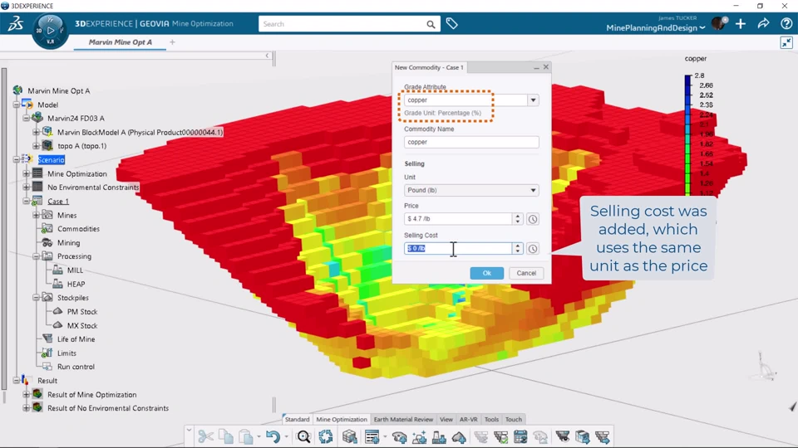Collapse the Case 1 tree node
This screenshot has height=448, width=798.
27,201
